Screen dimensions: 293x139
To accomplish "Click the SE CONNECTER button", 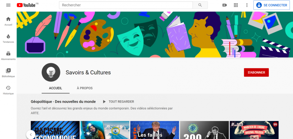I will click(272, 5).
